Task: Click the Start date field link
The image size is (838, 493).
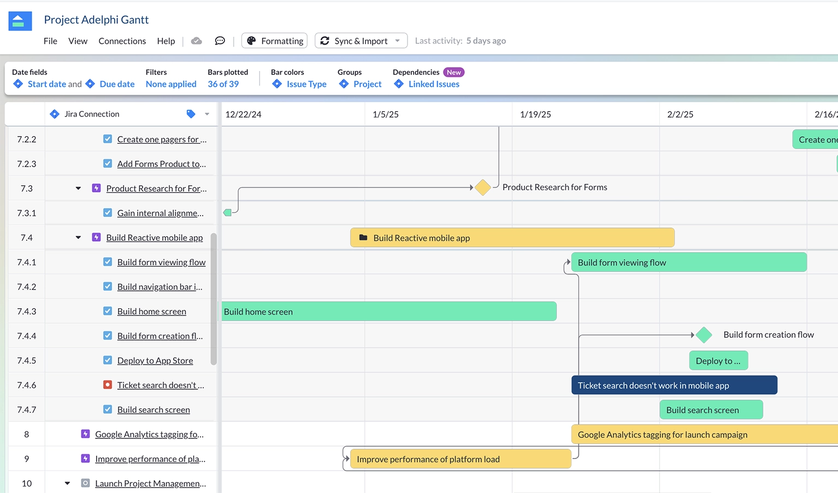Action: coord(47,84)
